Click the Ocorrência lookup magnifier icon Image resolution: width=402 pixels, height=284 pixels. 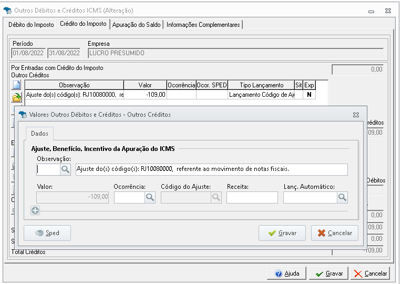(150, 197)
